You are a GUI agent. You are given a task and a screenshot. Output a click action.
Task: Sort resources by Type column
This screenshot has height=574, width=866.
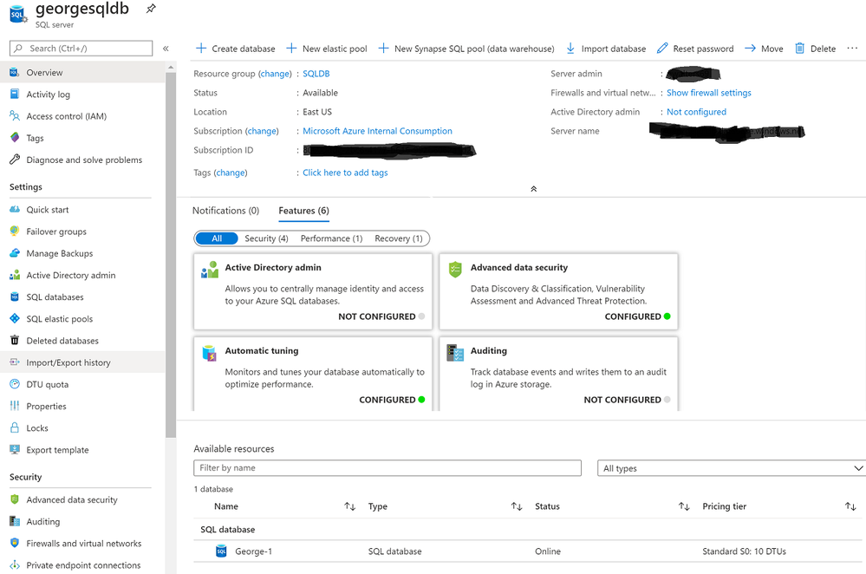click(517, 506)
